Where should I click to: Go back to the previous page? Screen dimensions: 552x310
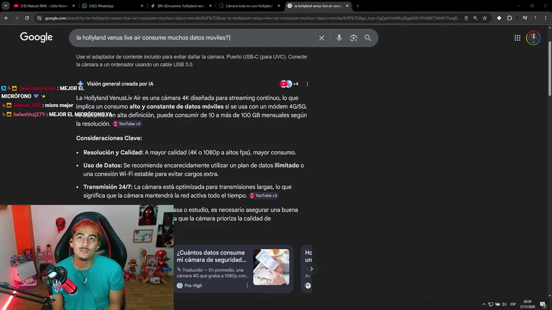click(6, 18)
